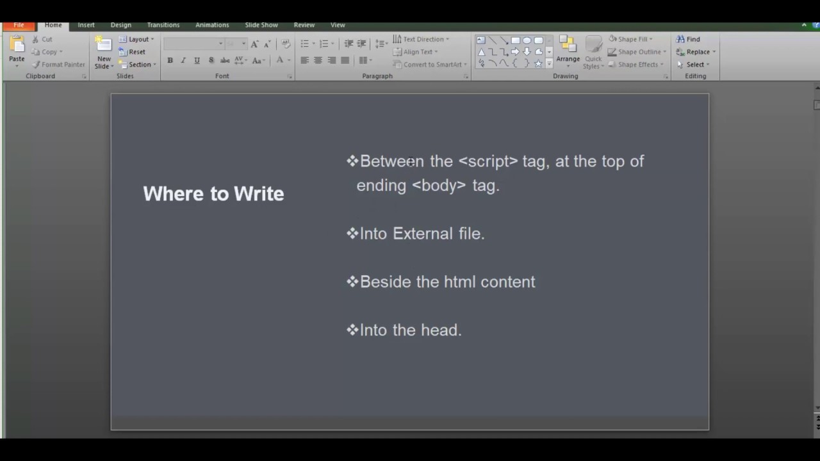Open the Arrange menu
The image size is (820, 461).
(x=568, y=51)
